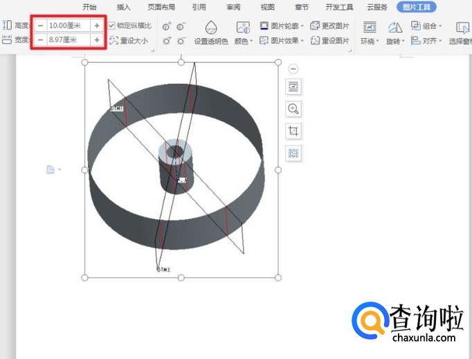Toggle the lock aspect ratio checkbox
This screenshot has height=359, width=472.
click(x=112, y=26)
